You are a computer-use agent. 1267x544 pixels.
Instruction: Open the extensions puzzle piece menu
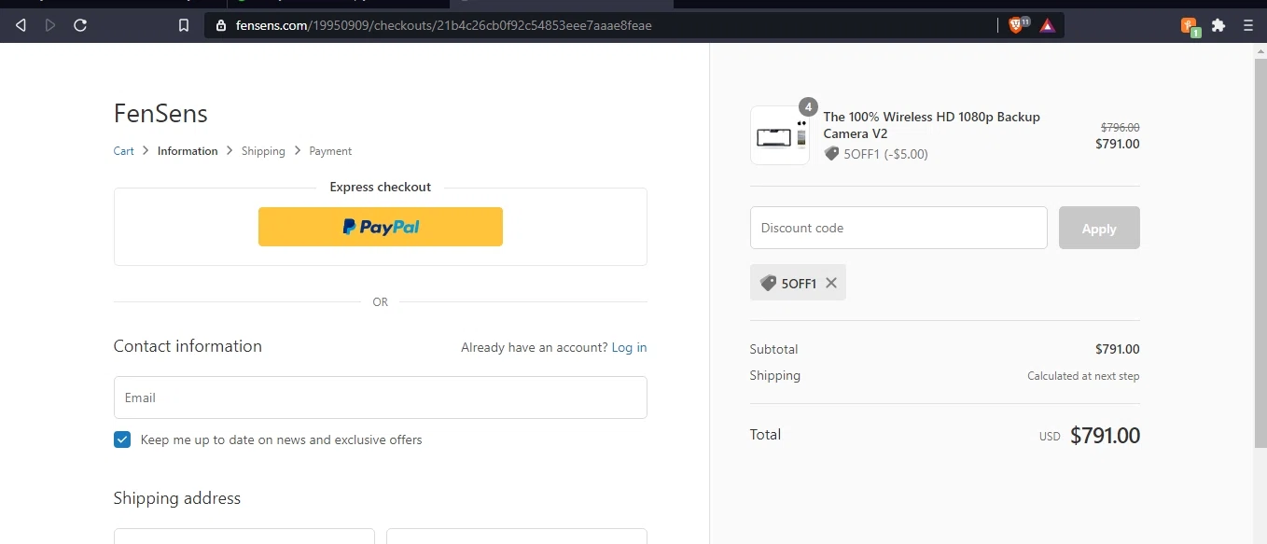[1218, 25]
